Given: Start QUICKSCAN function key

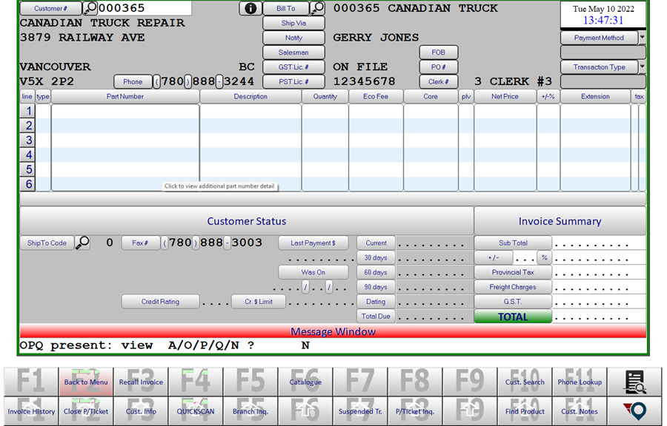Looking at the screenshot, I should (x=196, y=411).
